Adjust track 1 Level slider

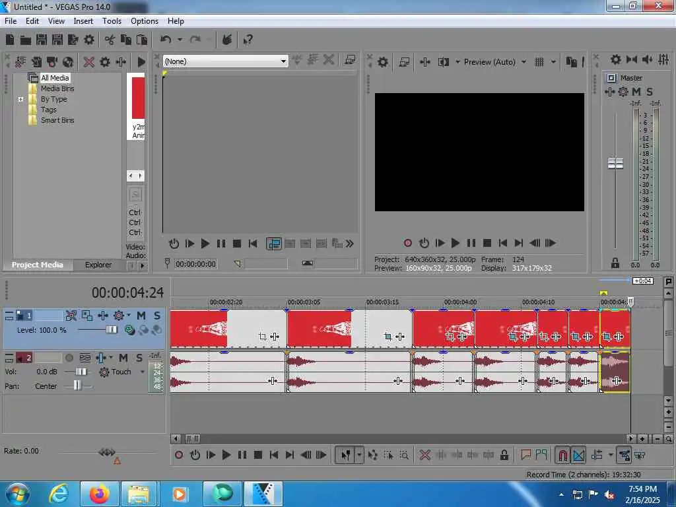[111, 330]
